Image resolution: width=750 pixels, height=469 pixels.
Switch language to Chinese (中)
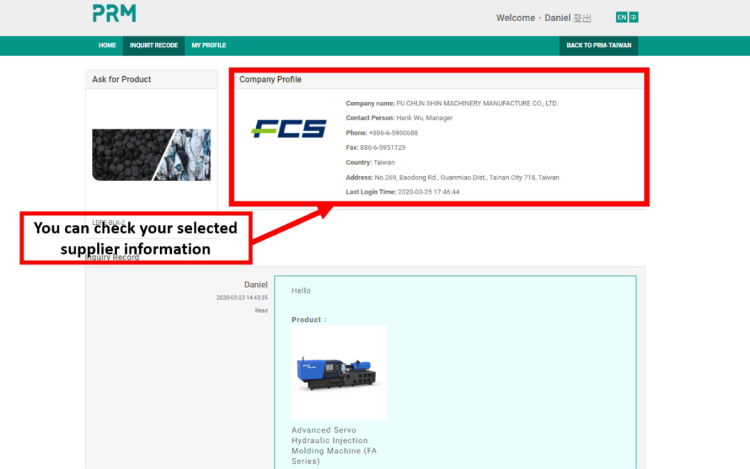click(633, 17)
